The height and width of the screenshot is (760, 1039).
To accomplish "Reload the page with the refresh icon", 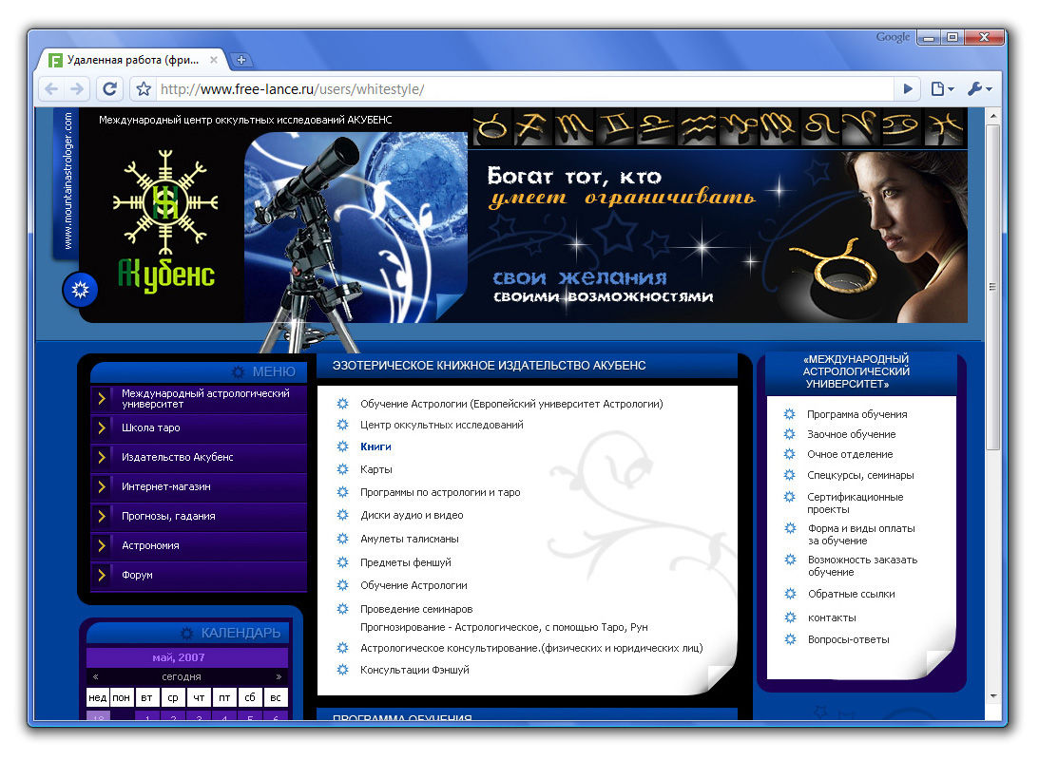I will (110, 88).
